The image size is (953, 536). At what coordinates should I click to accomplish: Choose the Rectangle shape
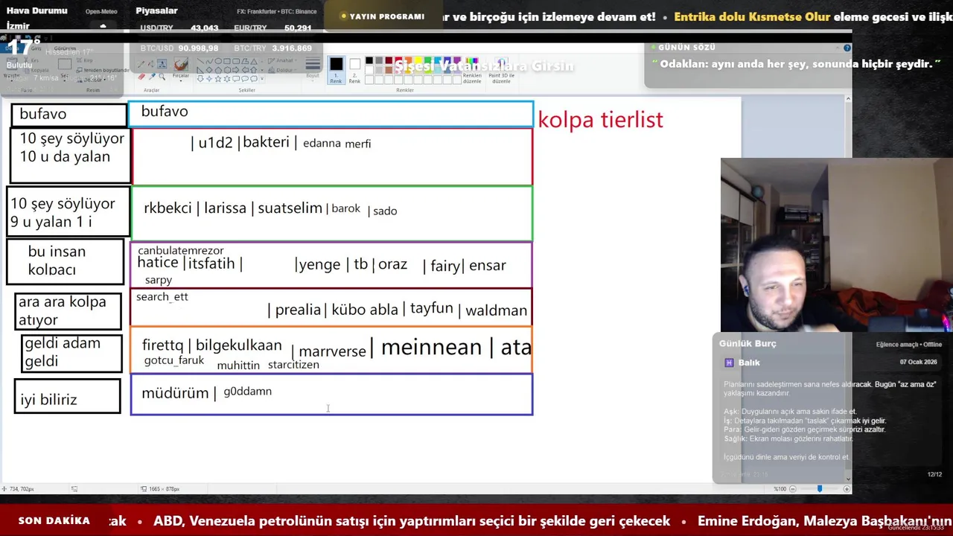227,61
